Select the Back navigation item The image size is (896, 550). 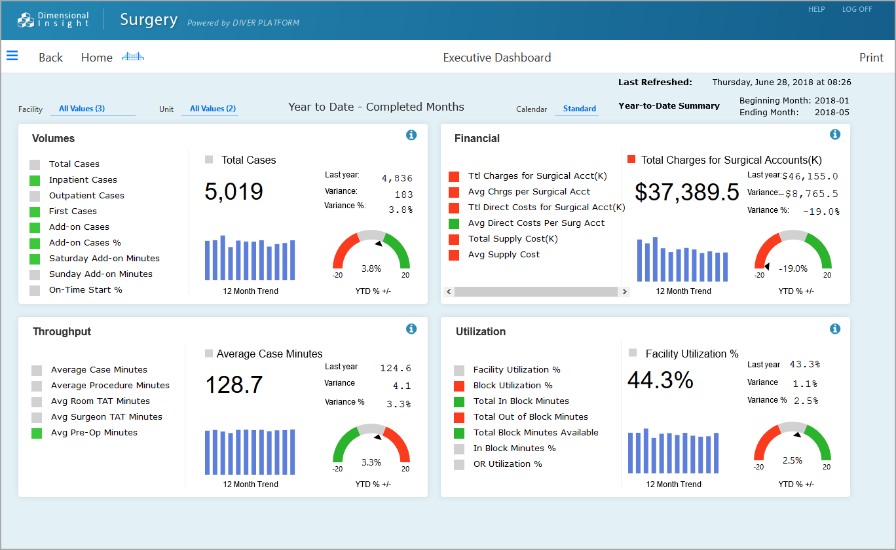50,57
